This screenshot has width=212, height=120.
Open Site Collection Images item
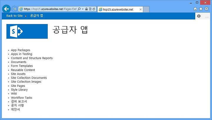tap(26, 82)
